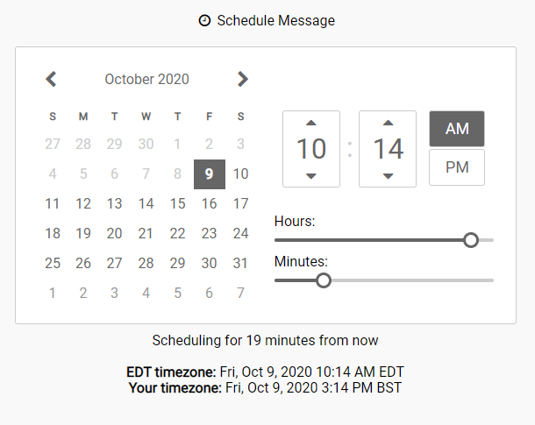Select November 1 in the bottom row

pos(53,293)
